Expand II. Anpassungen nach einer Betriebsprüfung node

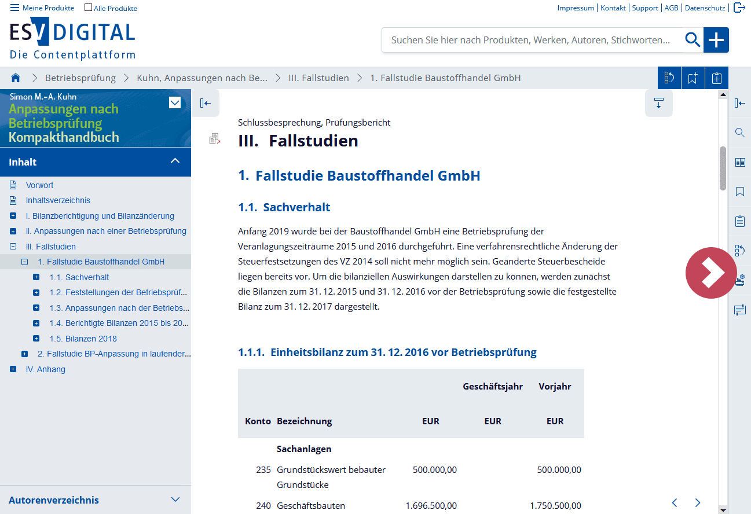[13, 231]
